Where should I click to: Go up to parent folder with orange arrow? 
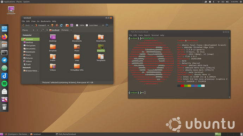click(x=52, y=25)
